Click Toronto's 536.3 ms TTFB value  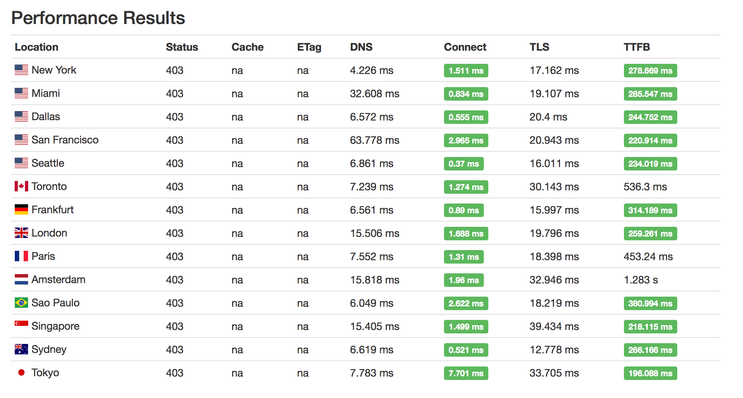(x=645, y=187)
